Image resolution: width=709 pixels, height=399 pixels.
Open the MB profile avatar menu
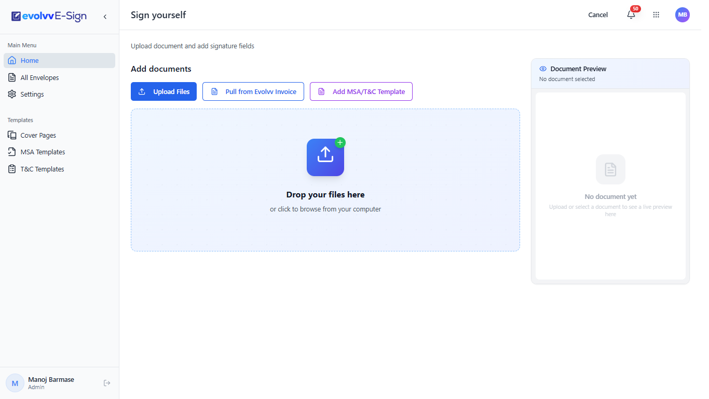pos(683,15)
